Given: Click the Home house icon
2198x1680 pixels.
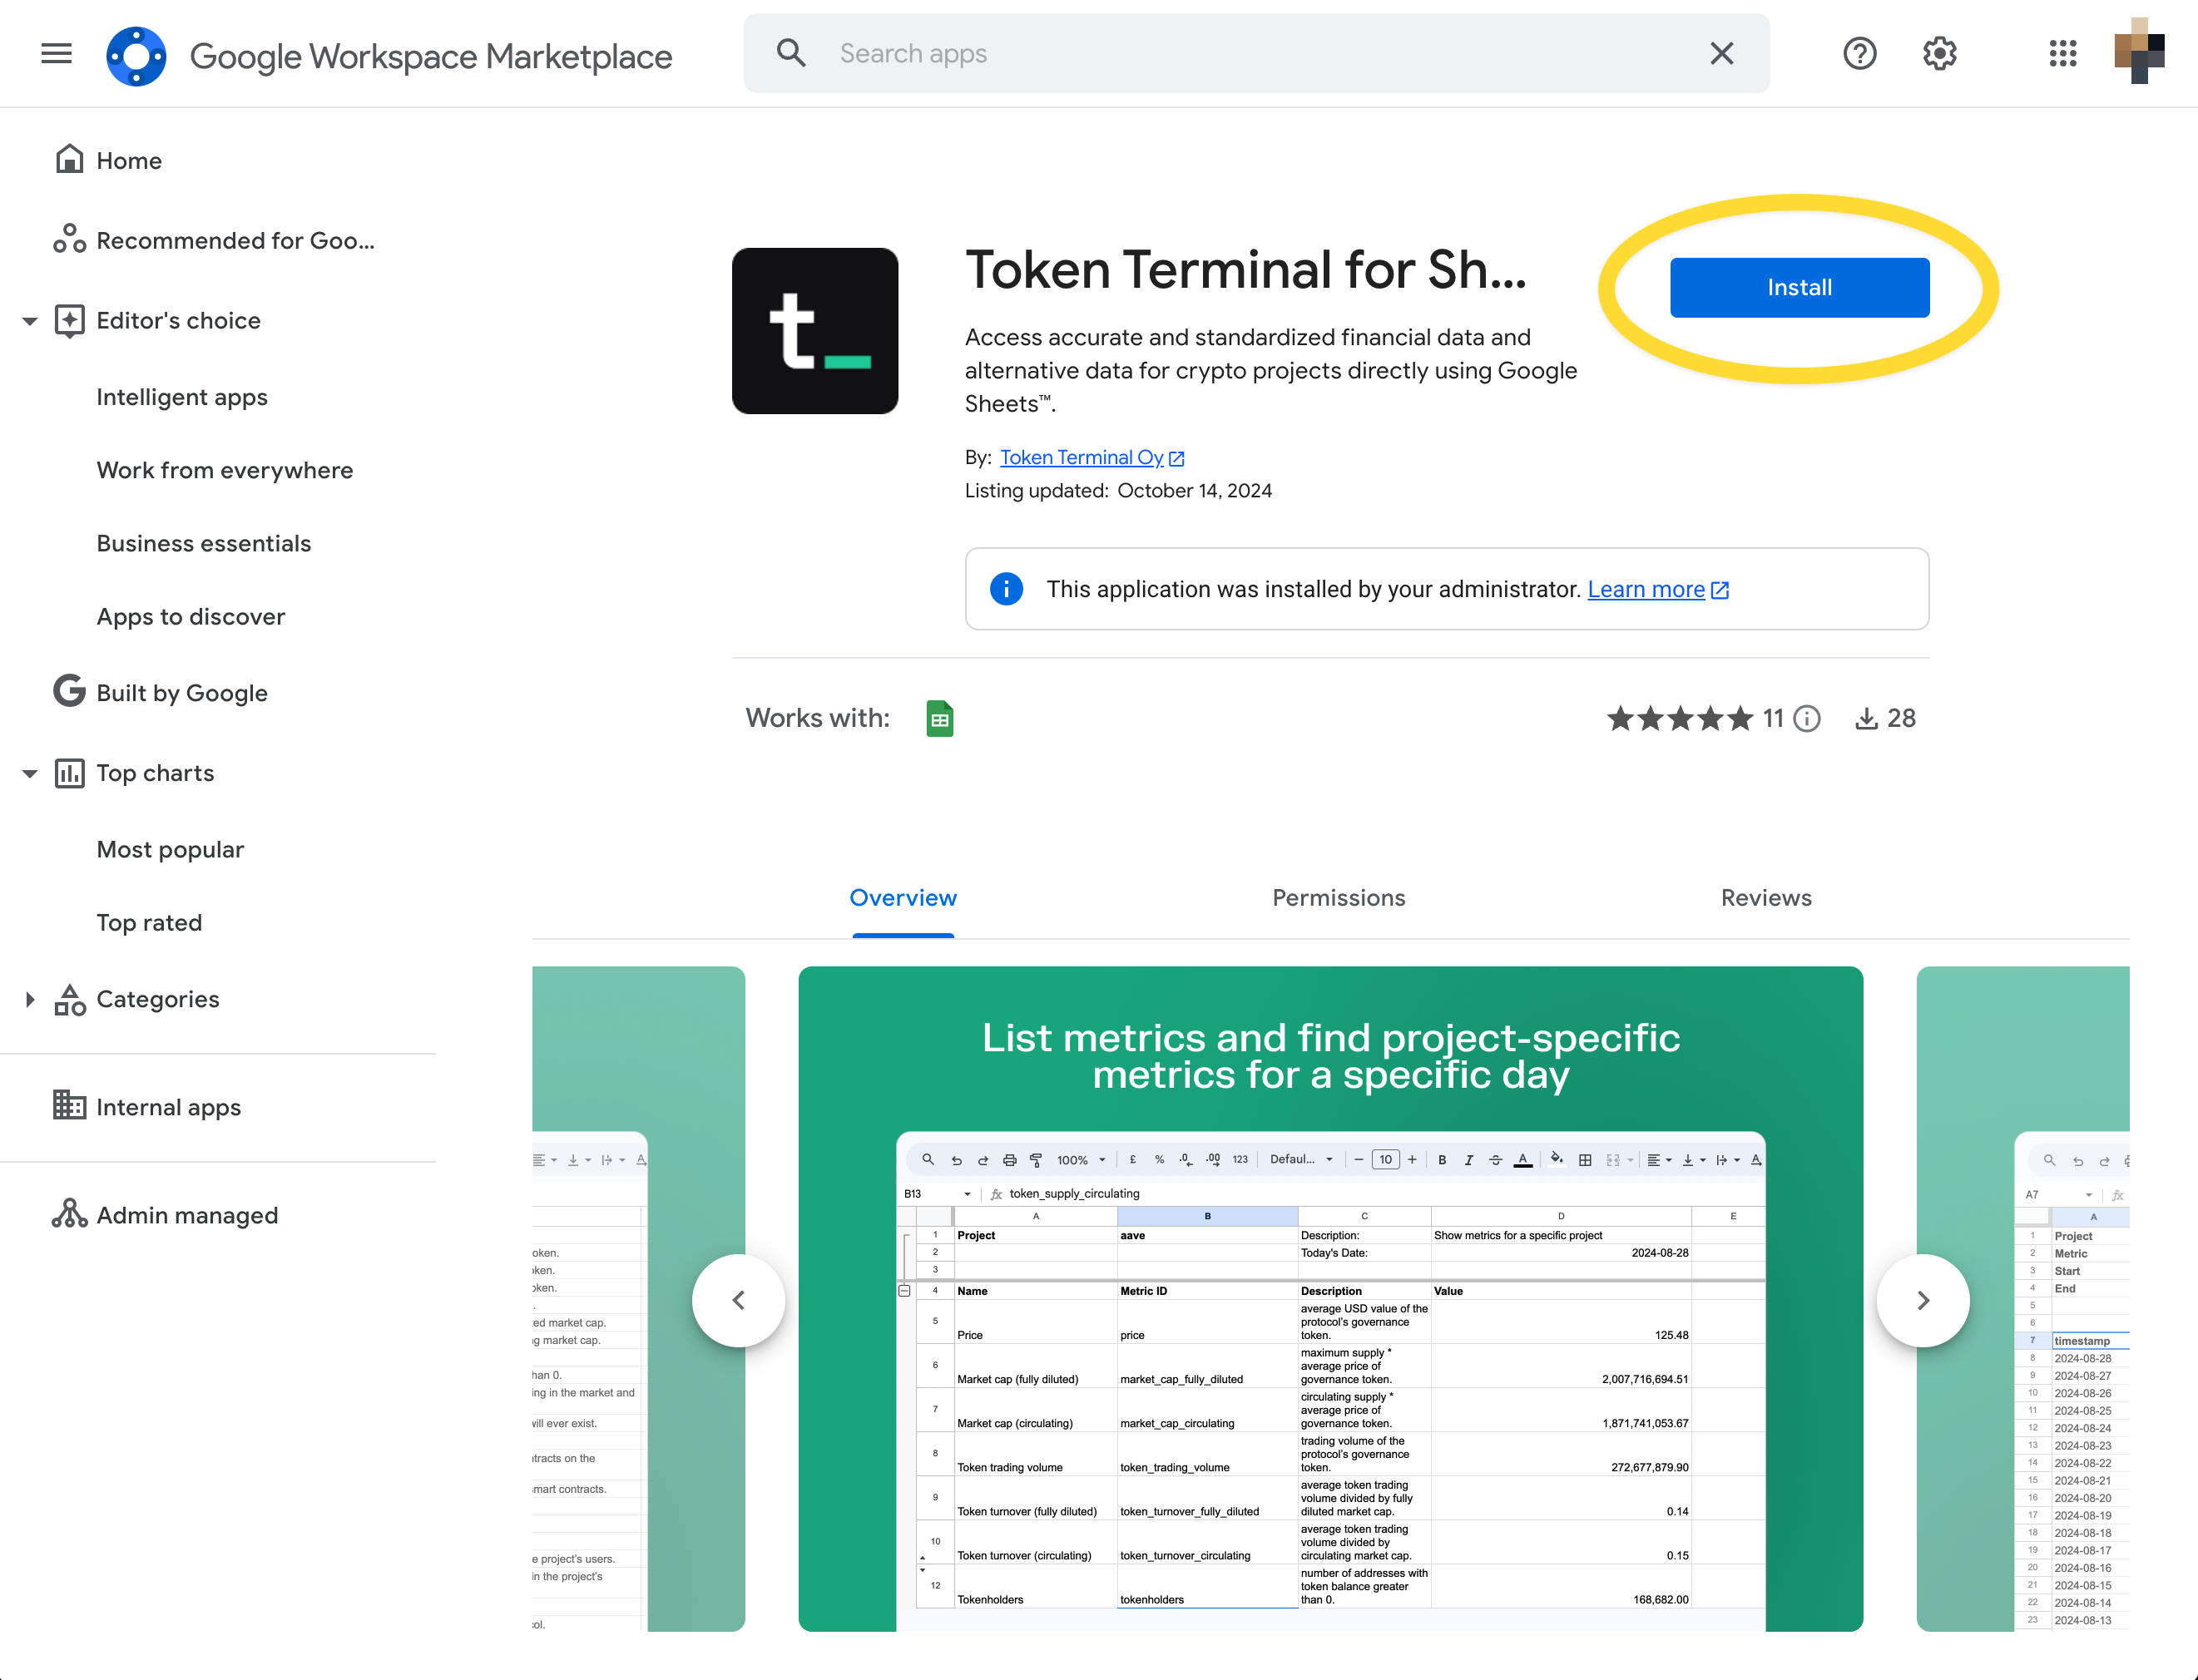Looking at the screenshot, I should [69, 159].
